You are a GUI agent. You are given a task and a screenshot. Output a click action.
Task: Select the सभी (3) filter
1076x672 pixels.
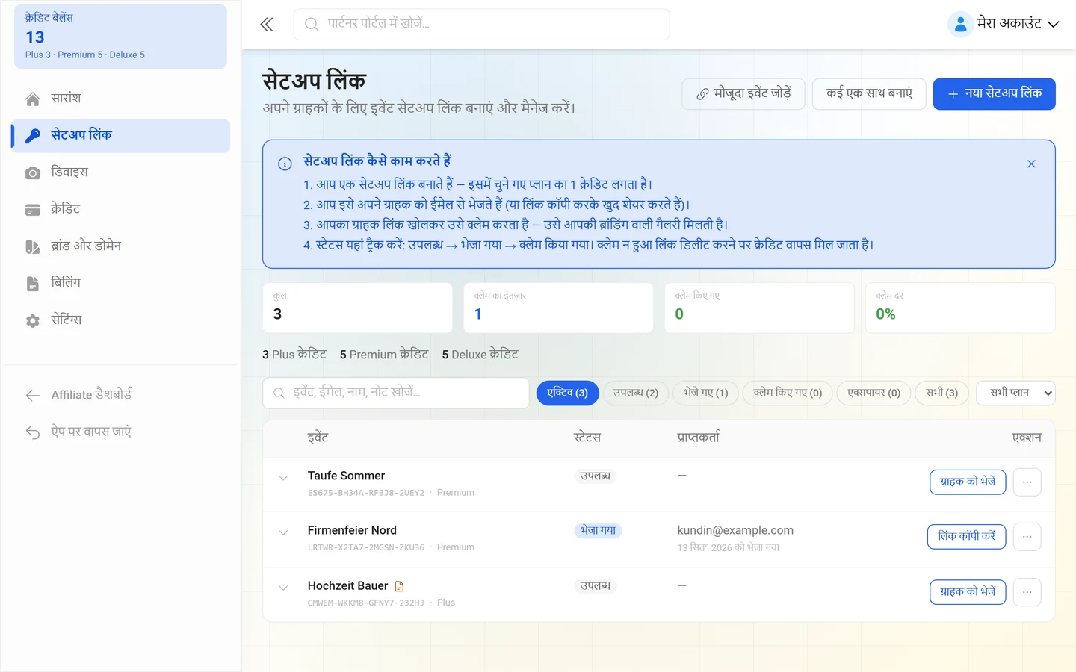coord(942,393)
